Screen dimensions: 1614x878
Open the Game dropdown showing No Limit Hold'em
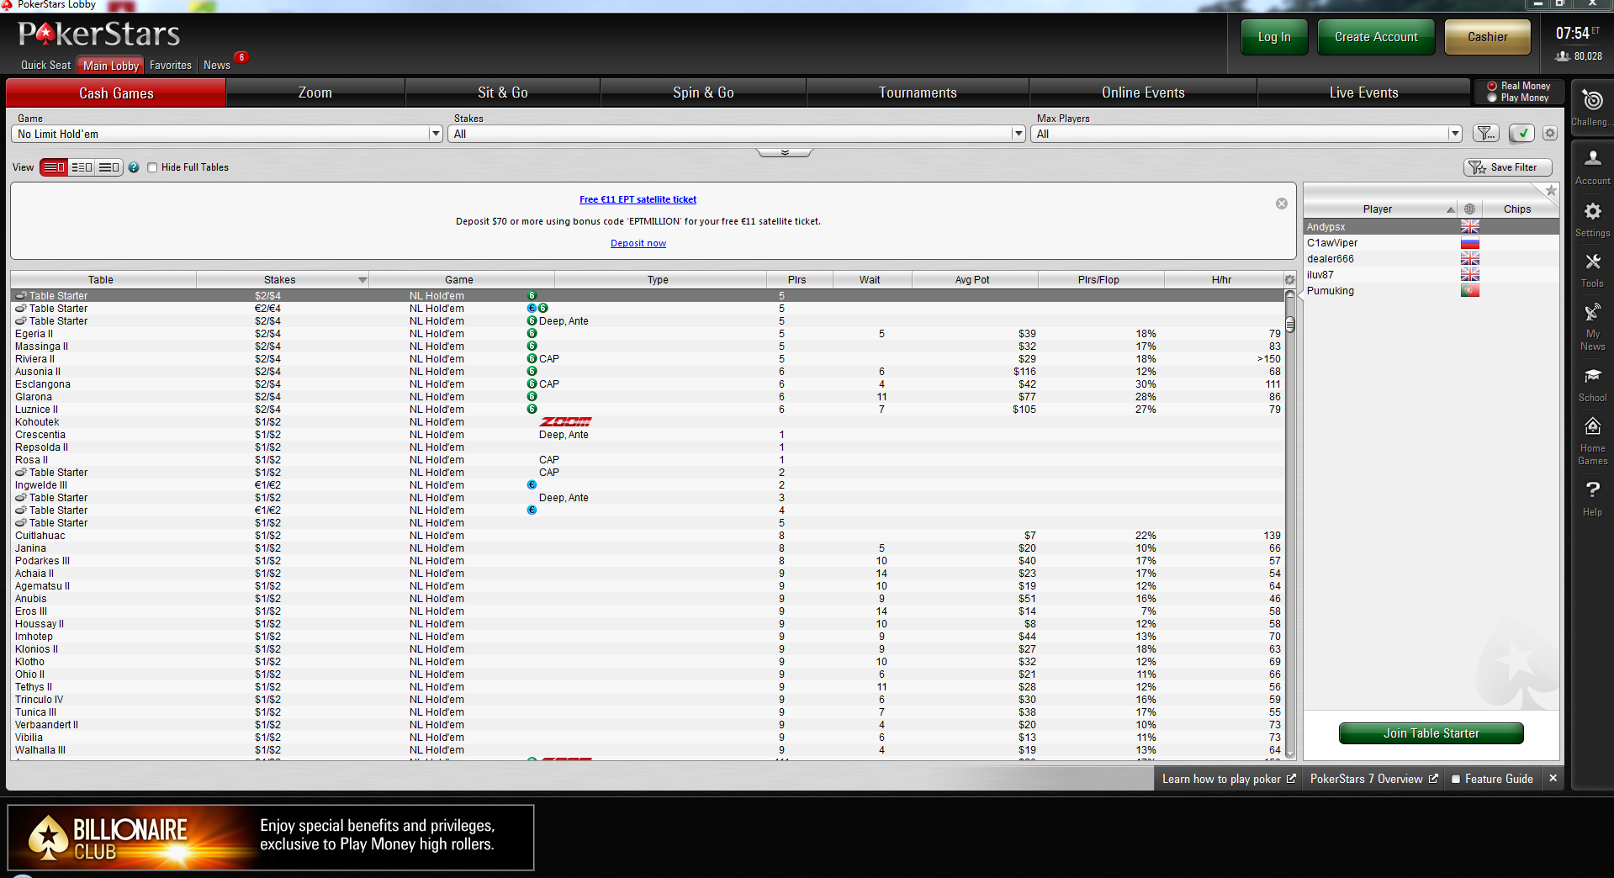coord(227,134)
